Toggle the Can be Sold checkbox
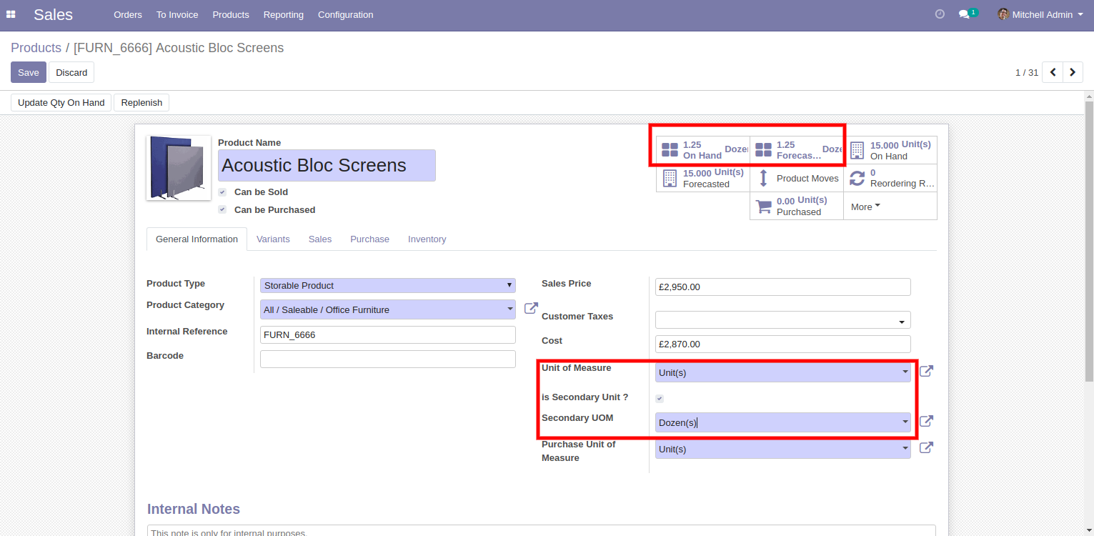Screen dimensions: 1094x536 [x=222, y=192]
